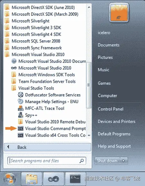Click the Microsoft Silverlight 3 SDK folder icon

[7, 28]
